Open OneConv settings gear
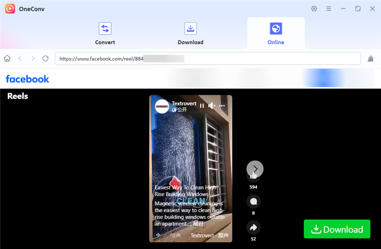The height and width of the screenshot is (249, 381). [x=314, y=9]
